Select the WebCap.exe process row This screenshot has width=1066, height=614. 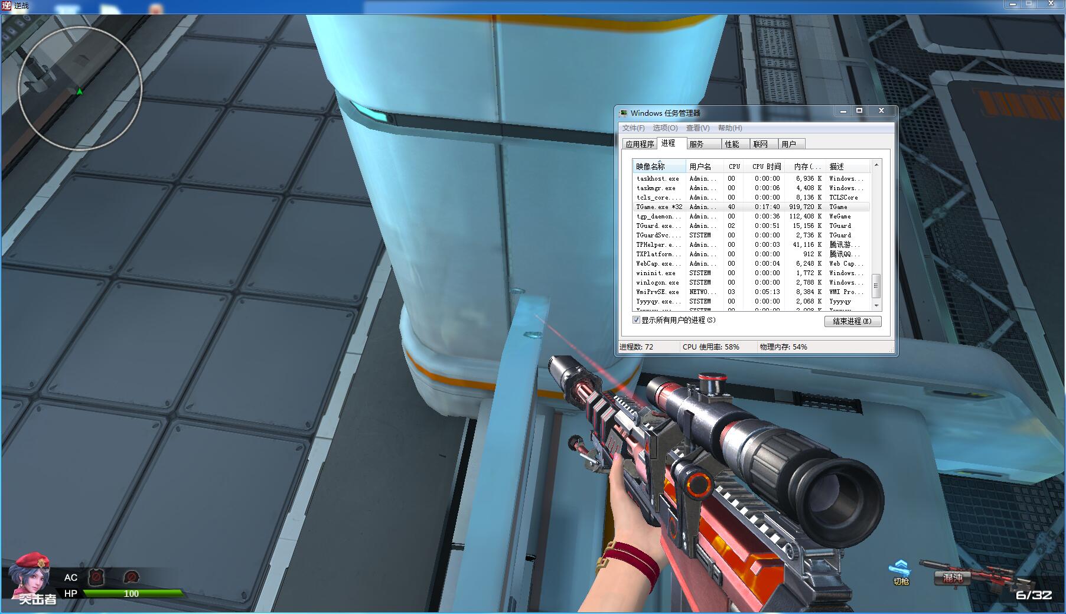click(751, 263)
